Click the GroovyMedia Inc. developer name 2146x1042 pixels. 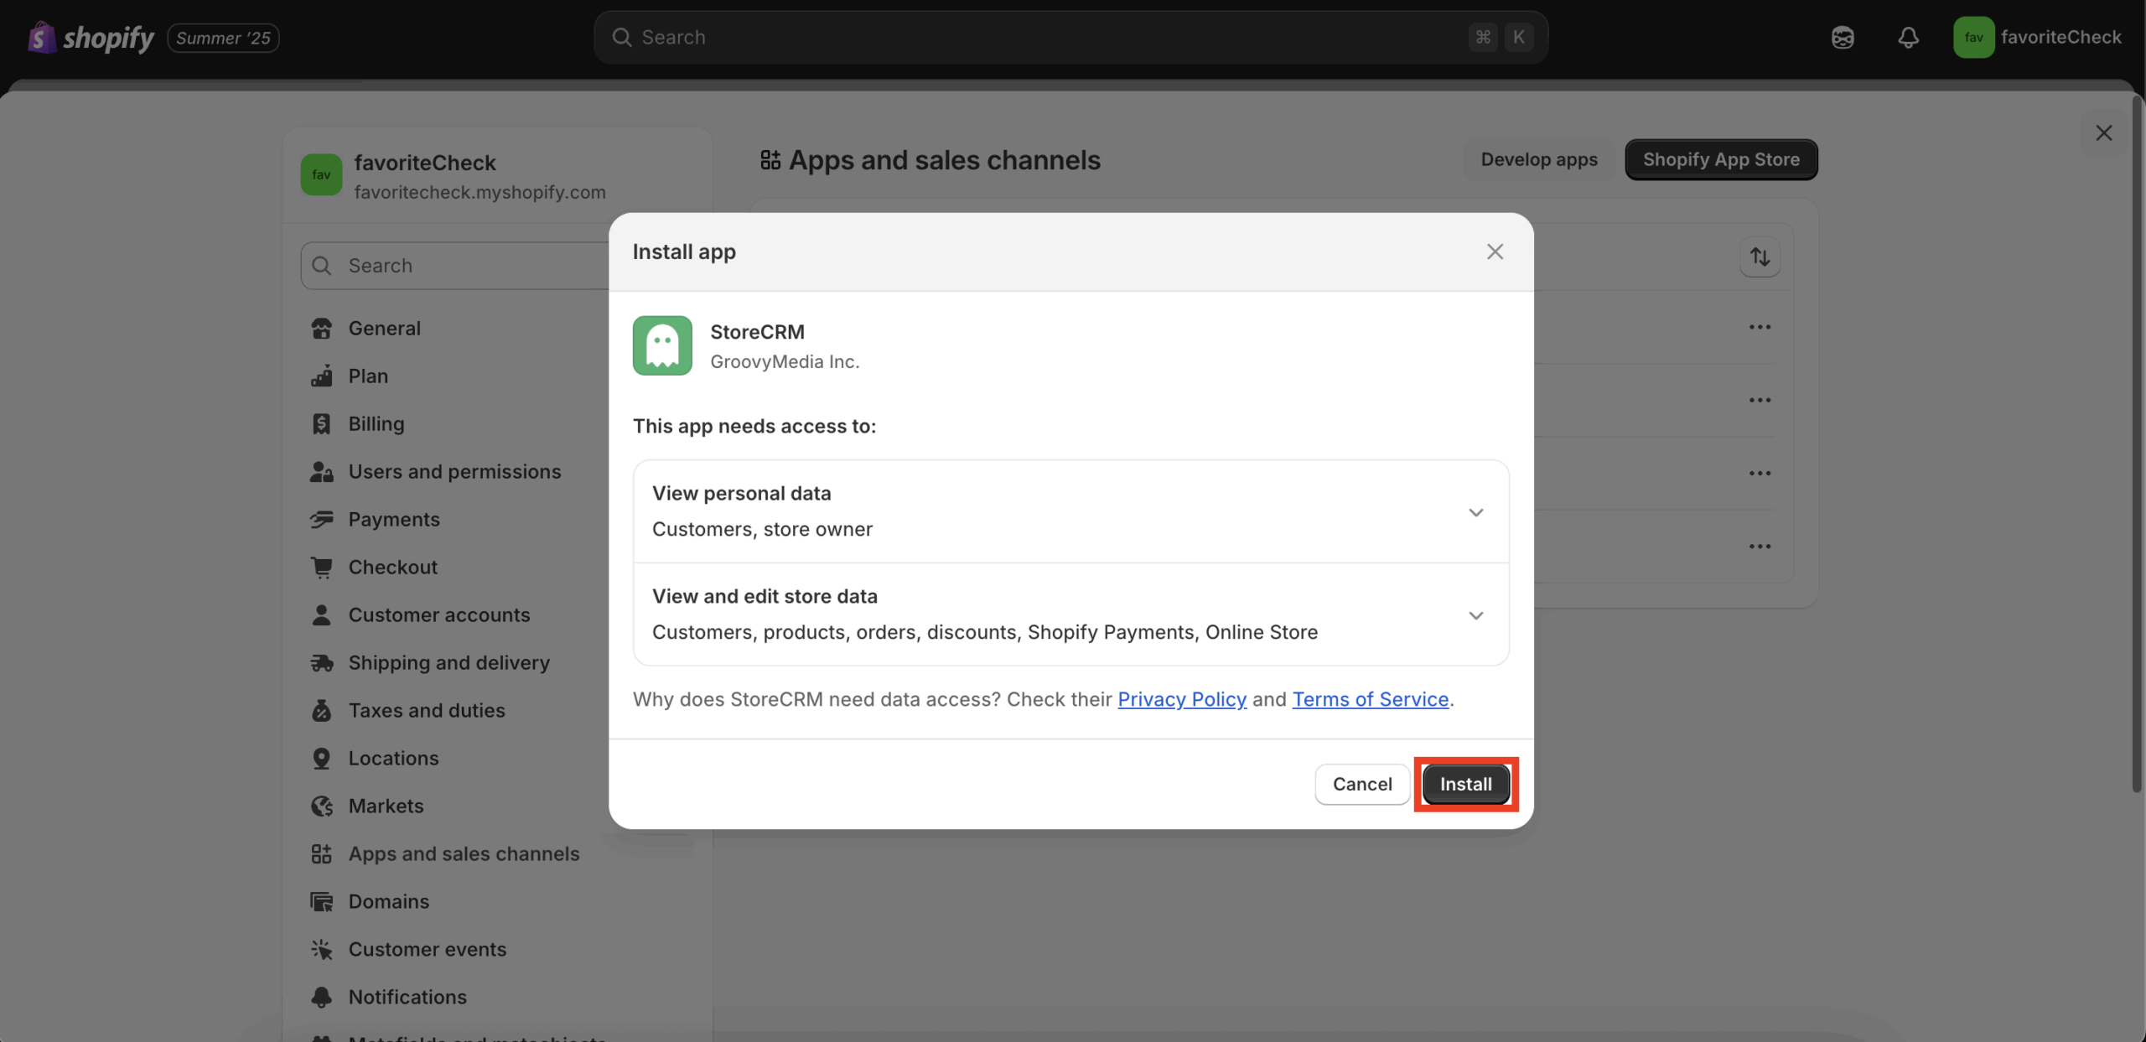pos(785,361)
